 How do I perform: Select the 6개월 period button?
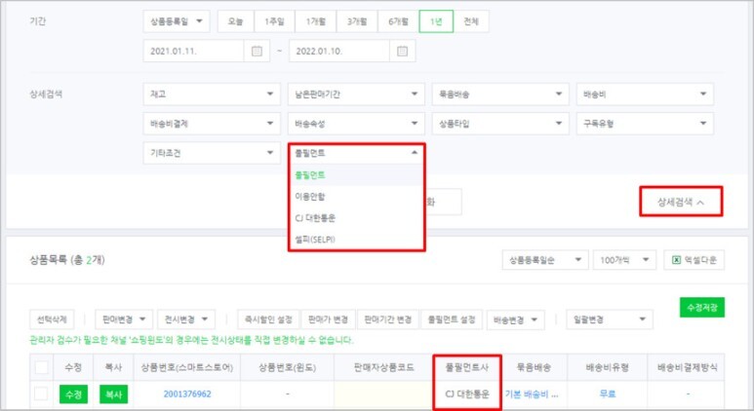[x=398, y=21]
